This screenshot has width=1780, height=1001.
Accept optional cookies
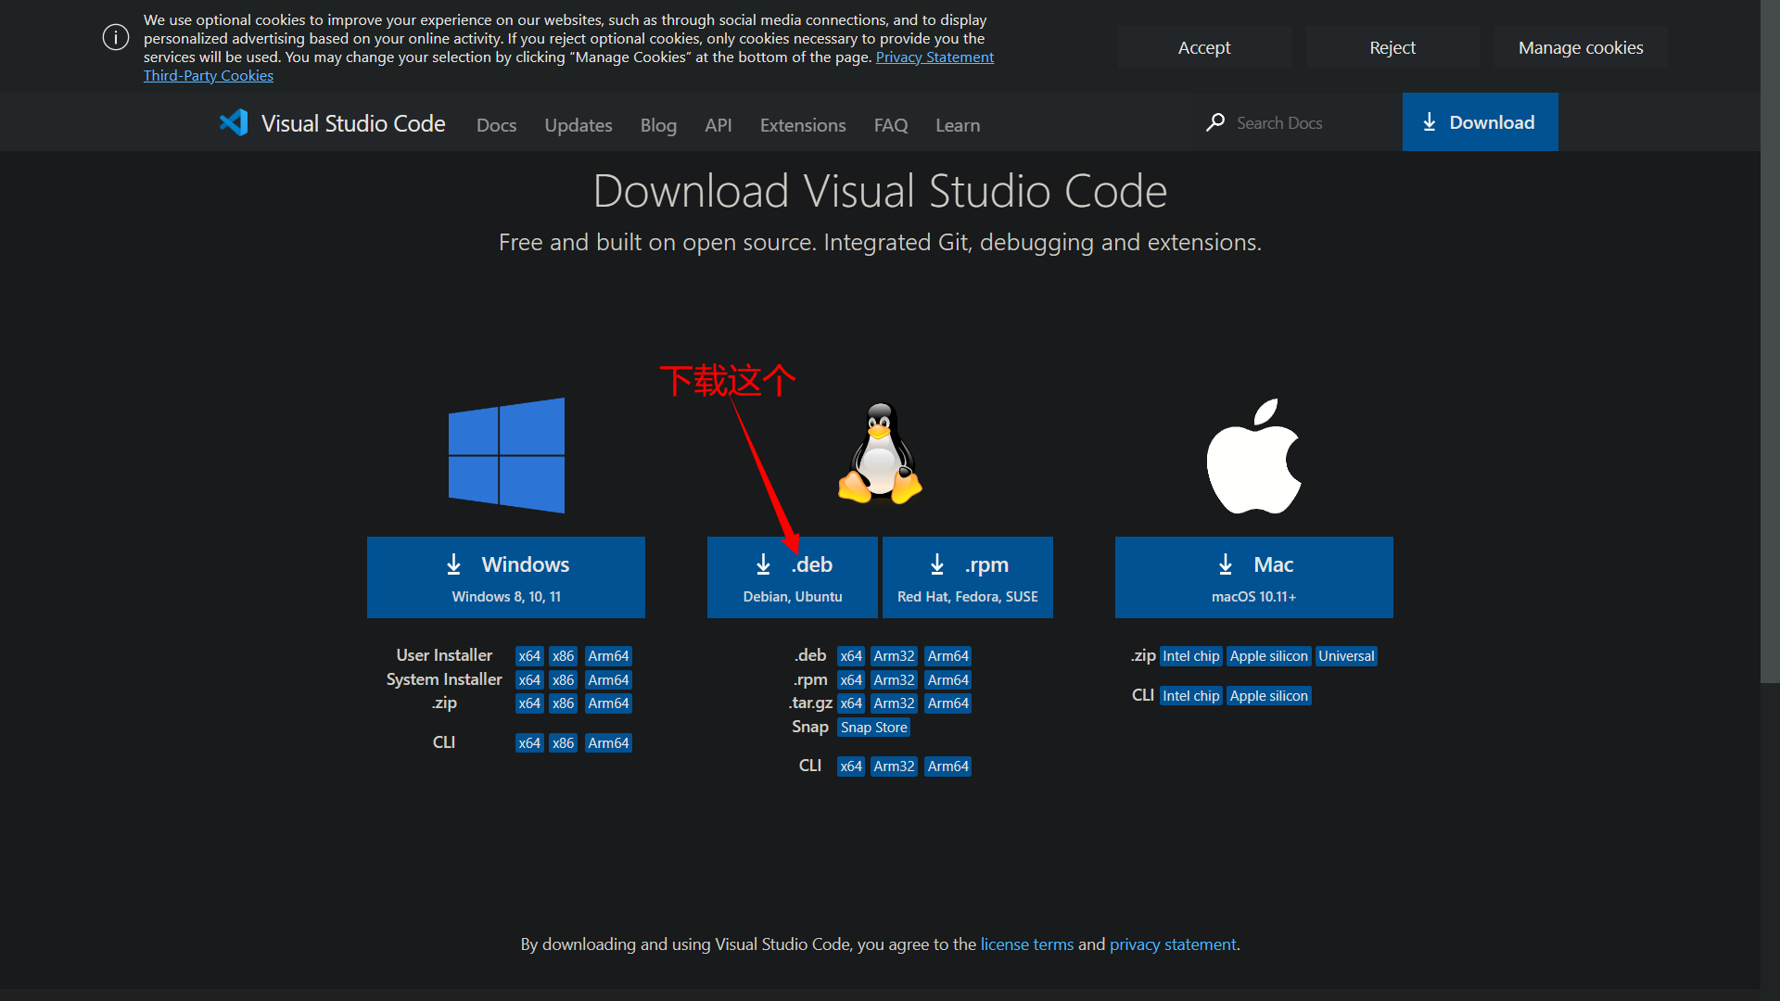click(1203, 46)
